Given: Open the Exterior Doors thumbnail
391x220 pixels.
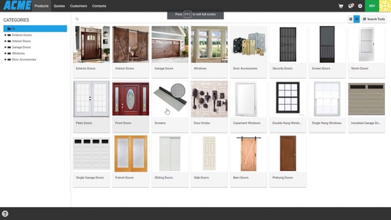Looking at the screenshot, I should tap(92, 45).
